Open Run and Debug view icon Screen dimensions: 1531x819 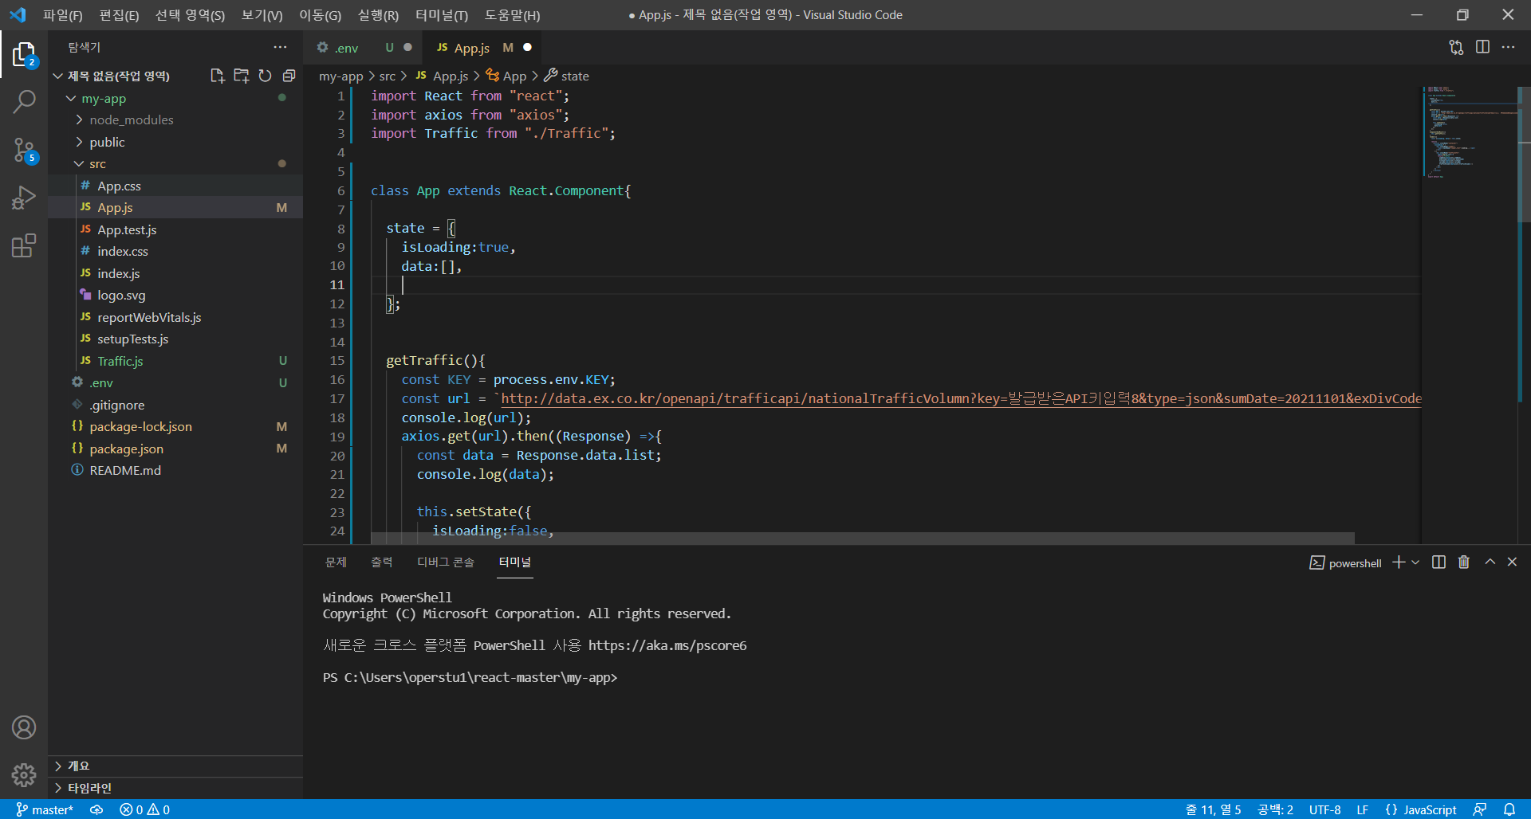pyautogui.click(x=24, y=198)
